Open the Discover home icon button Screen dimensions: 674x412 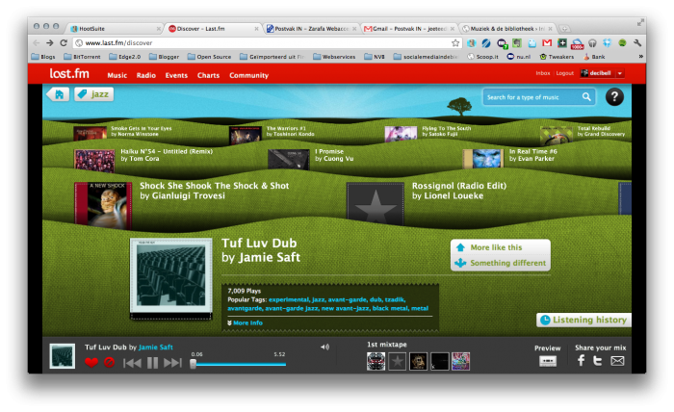(58, 94)
